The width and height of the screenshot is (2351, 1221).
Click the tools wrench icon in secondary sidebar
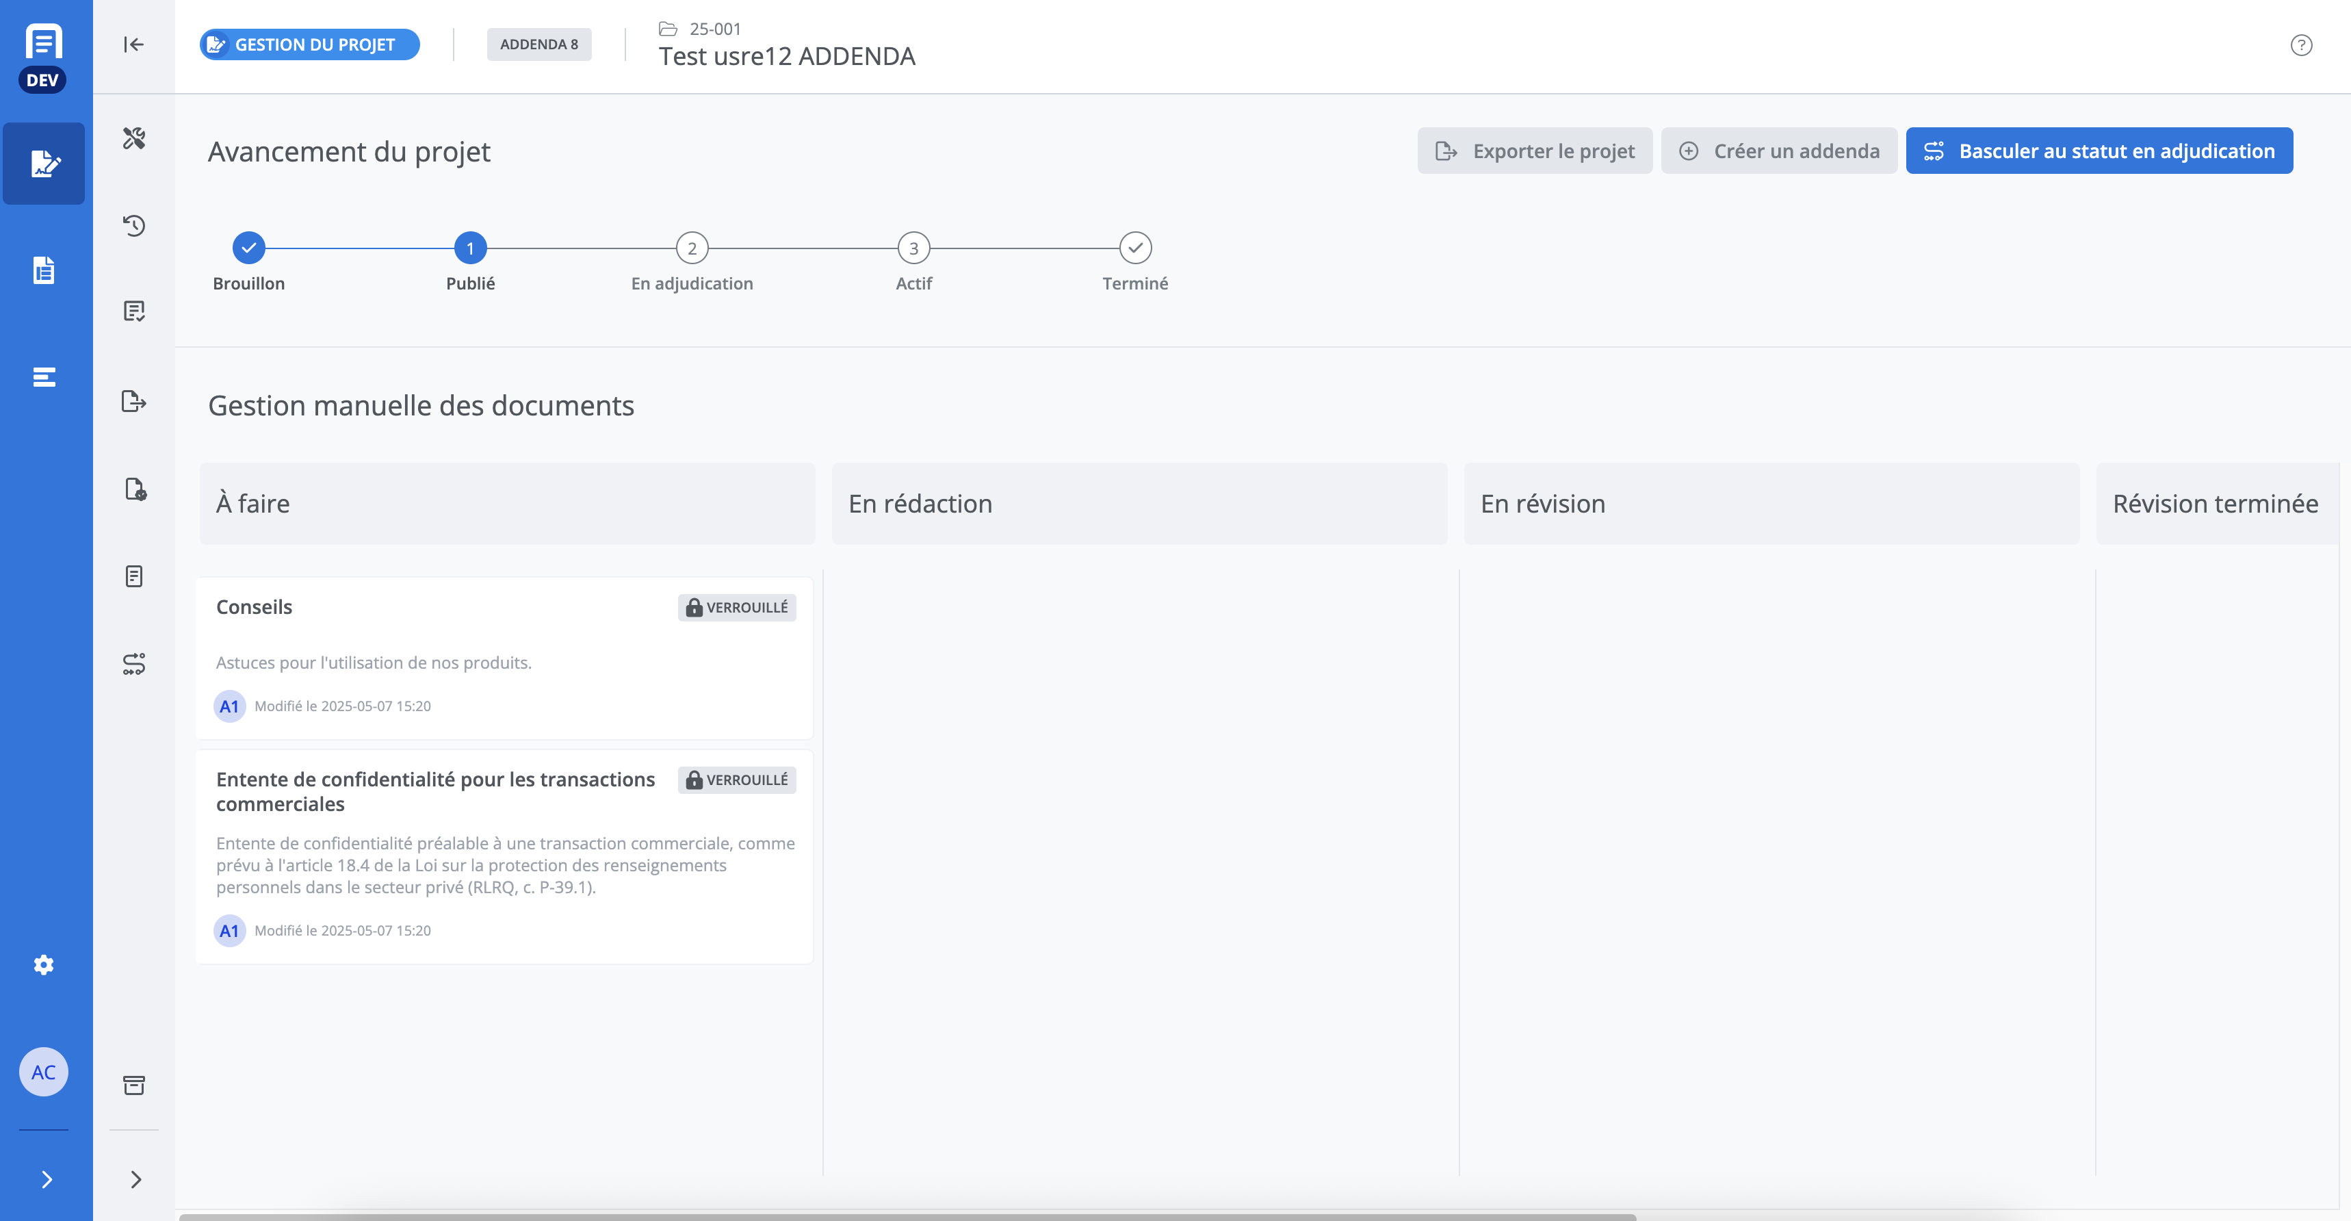click(134, 138)
